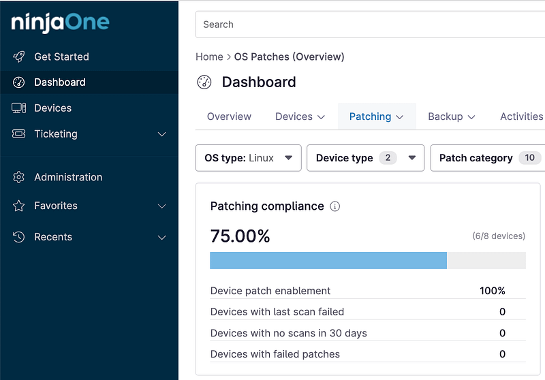Click the patching compliance progress bar
Image resolution: width=545 pixels, height=380 pixels.
[368, 261]
